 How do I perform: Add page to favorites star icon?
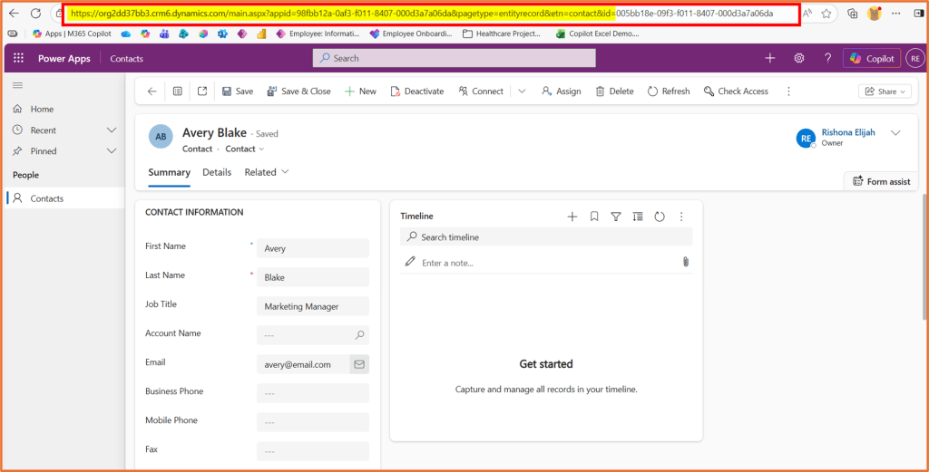(x=826, y=13)
